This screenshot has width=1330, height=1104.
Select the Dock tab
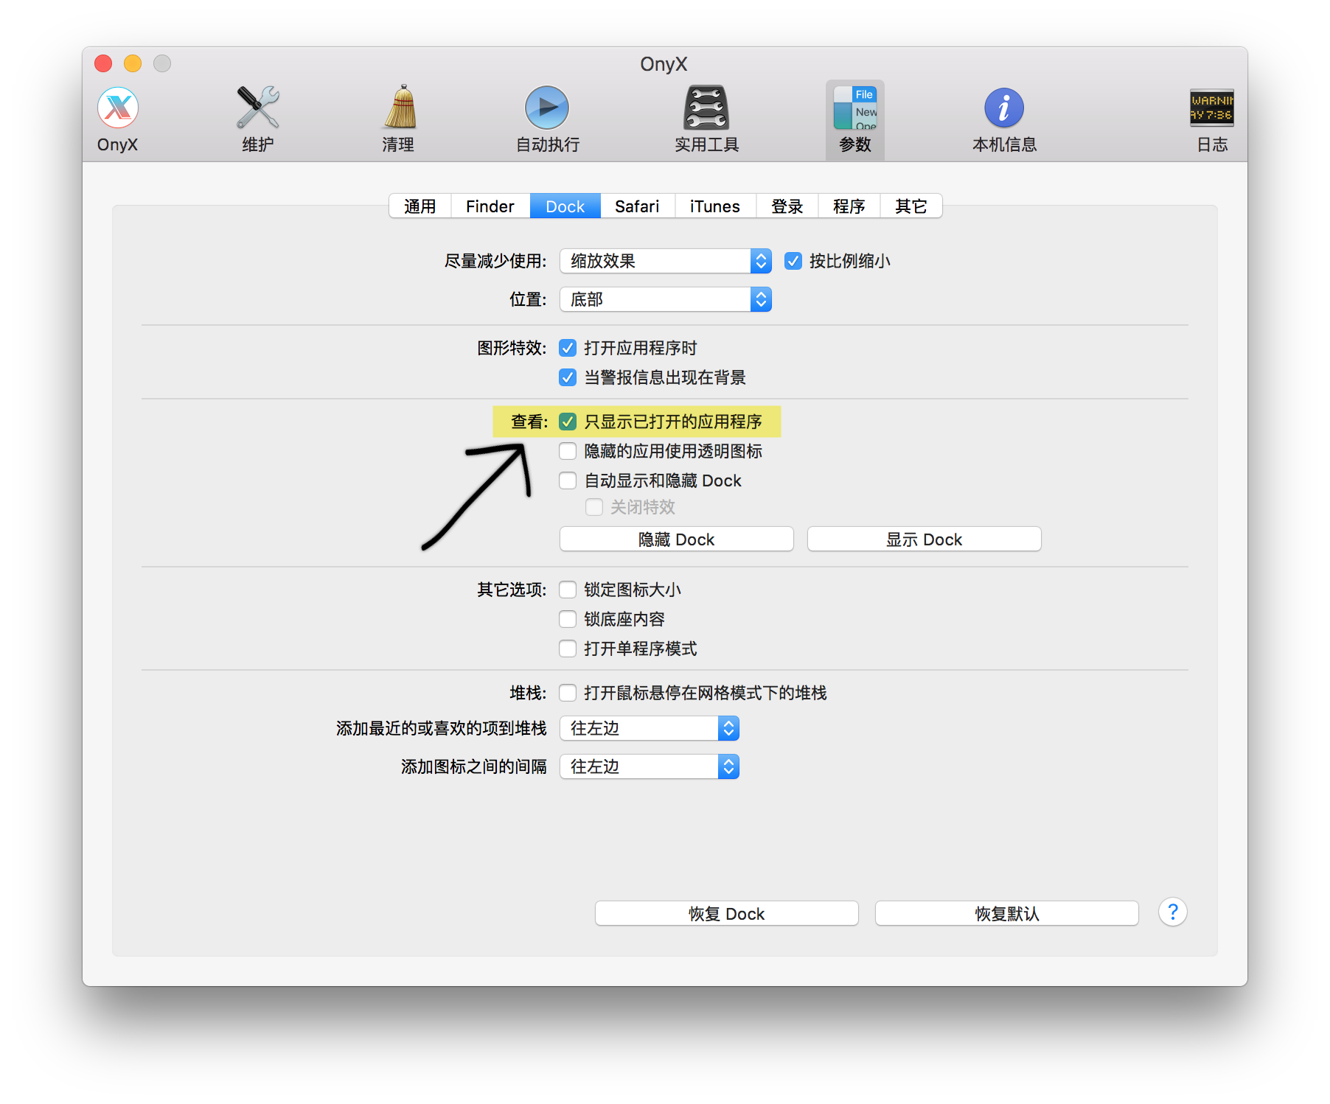pos(565,206)
